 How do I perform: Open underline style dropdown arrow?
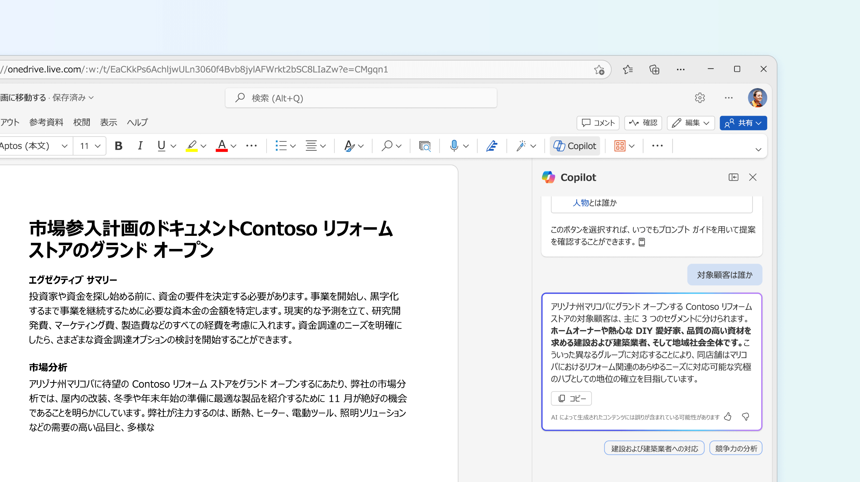(173, 146)
